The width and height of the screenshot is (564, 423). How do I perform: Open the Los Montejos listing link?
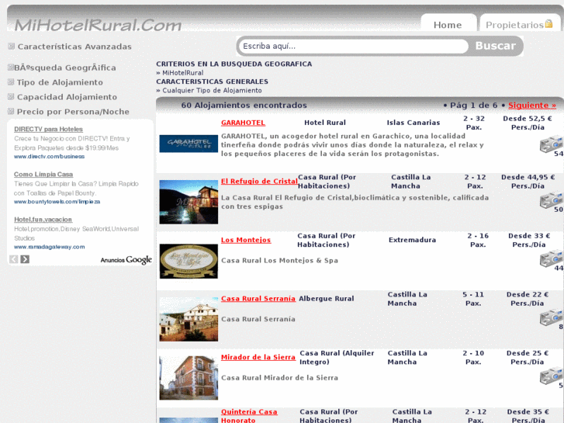(246, 240)
